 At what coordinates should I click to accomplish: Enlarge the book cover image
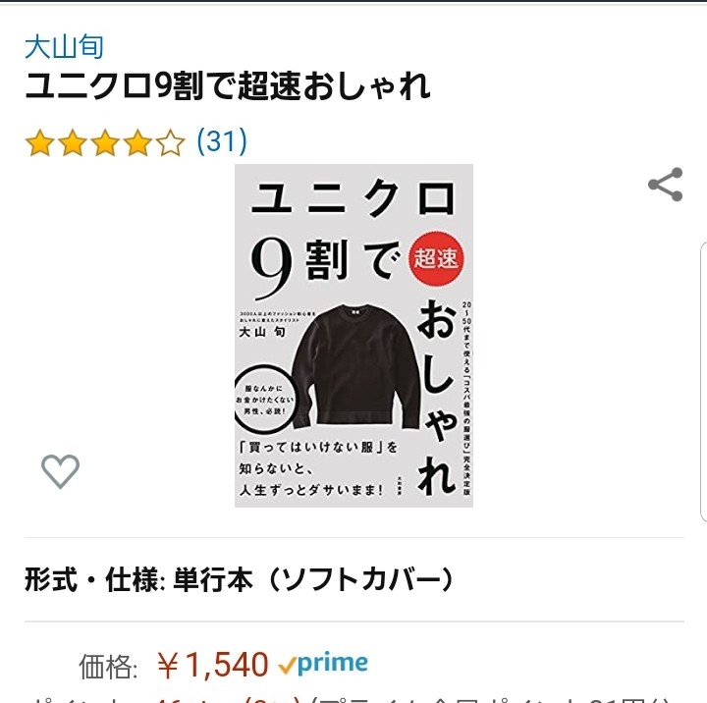[x=353, y=336]
